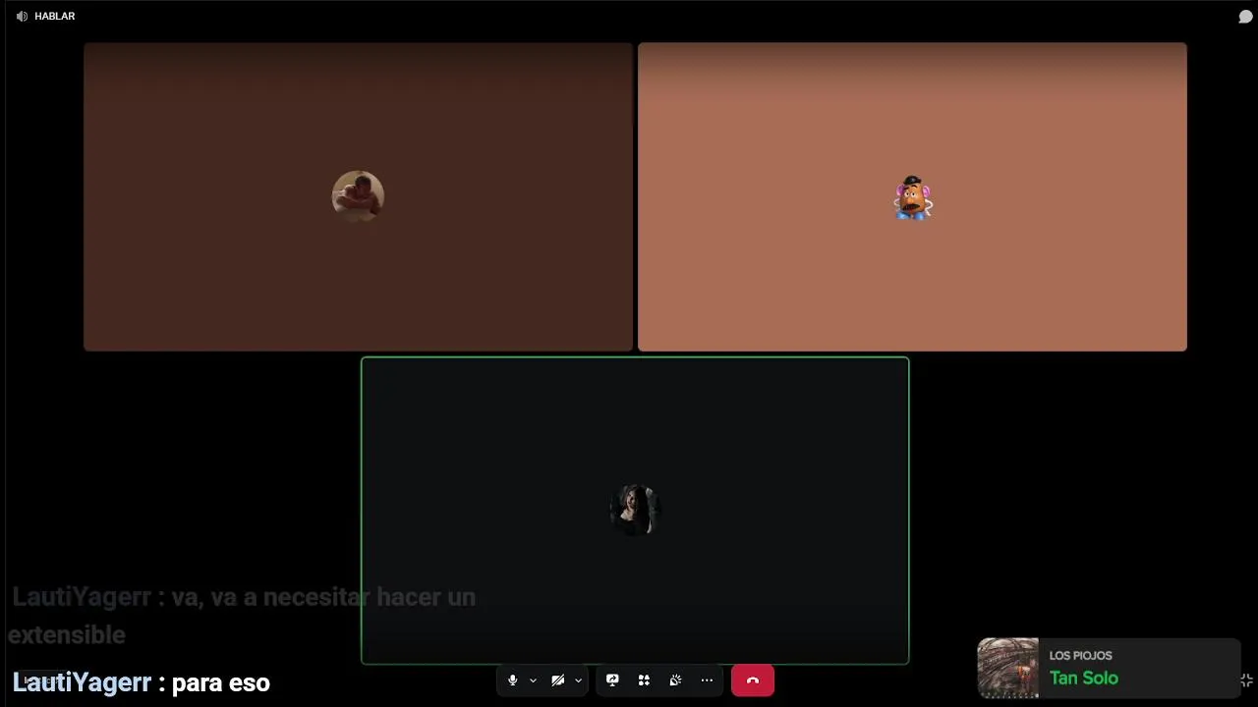Click the 'para eso' caption text
The width and height of the screenshot is (1258, 707).
220,682
